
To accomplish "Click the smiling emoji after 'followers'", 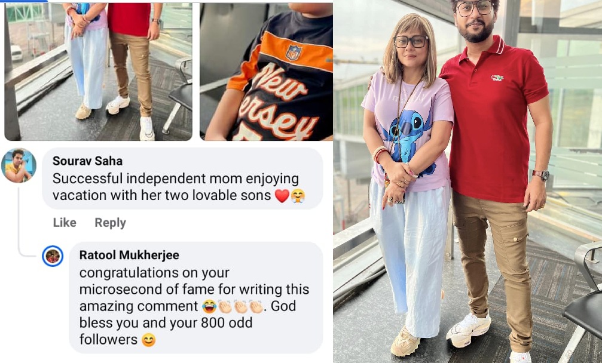I will 149,340.
